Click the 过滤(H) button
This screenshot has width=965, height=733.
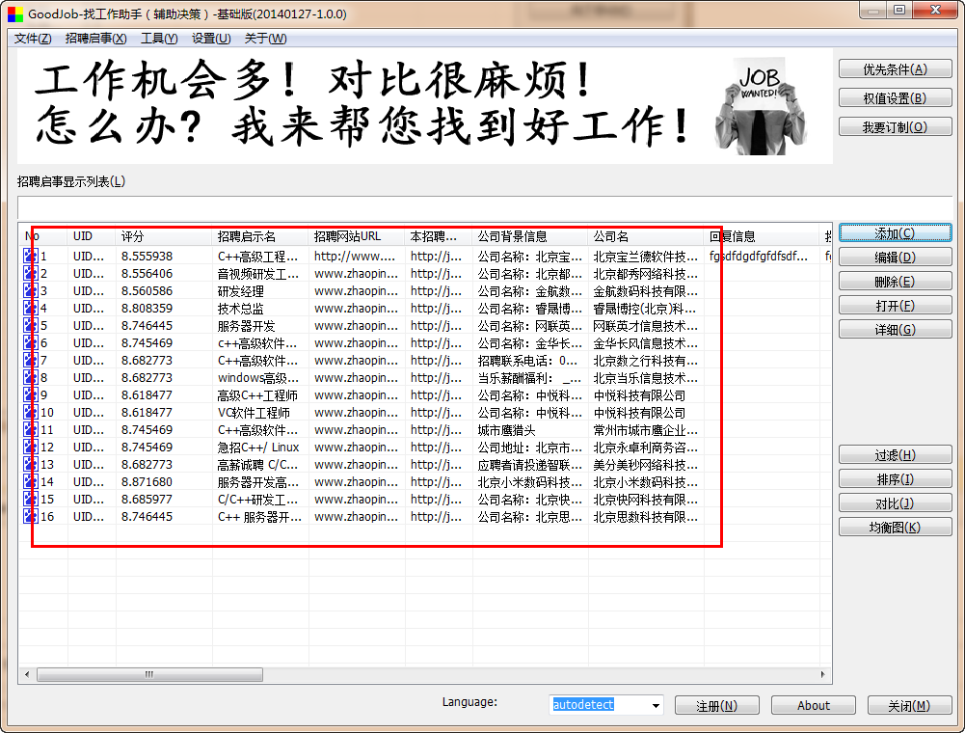895,455
